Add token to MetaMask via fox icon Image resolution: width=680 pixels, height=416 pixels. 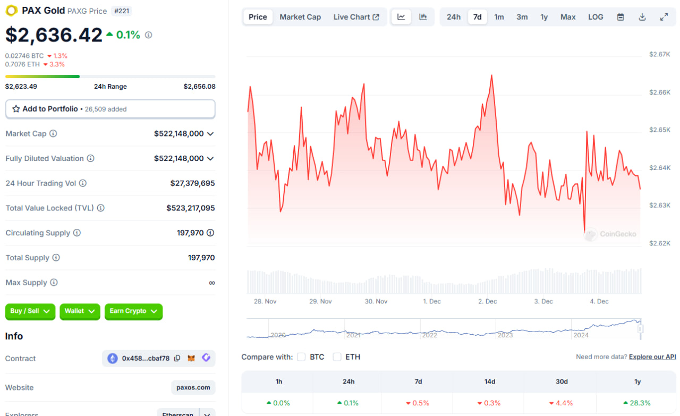click(x=191, y=359)
